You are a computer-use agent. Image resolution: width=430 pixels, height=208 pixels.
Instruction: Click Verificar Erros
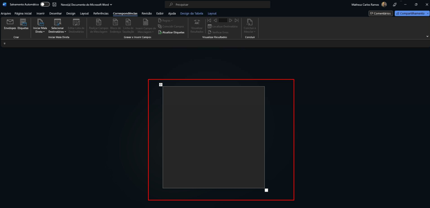(x=218, y=32)
